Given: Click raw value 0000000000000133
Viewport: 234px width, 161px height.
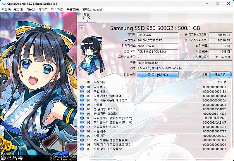Looking at the screenshot, I should (214, 92).
